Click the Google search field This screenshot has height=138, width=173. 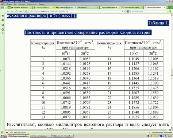(x=149, y=11)
